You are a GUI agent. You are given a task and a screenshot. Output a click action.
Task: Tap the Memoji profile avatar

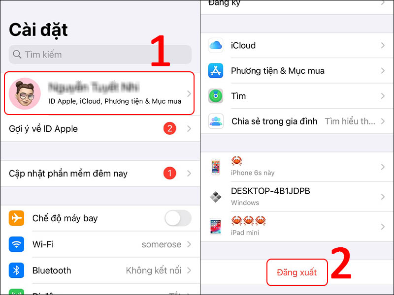(x=25, y=93)
